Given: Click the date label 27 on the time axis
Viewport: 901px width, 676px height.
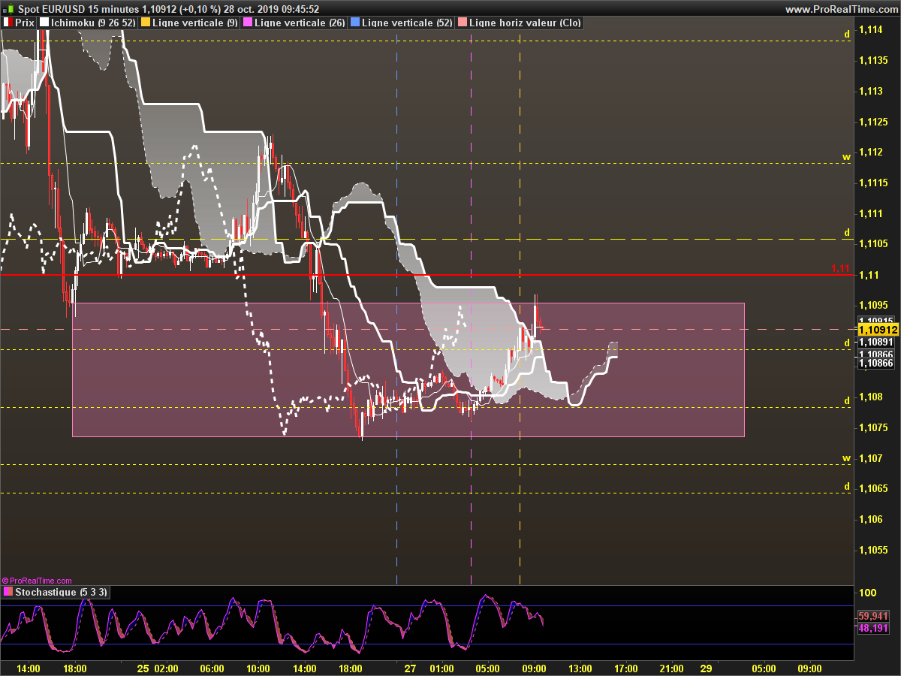Looking at the screenshot, I should coord(410,668).
